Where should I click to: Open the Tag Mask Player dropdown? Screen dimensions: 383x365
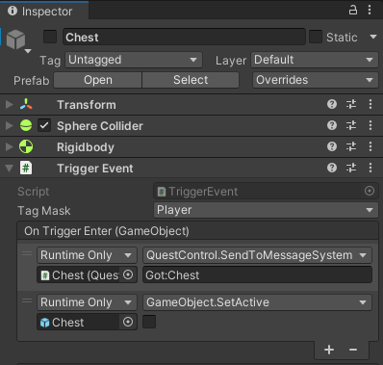pos(266,210)
